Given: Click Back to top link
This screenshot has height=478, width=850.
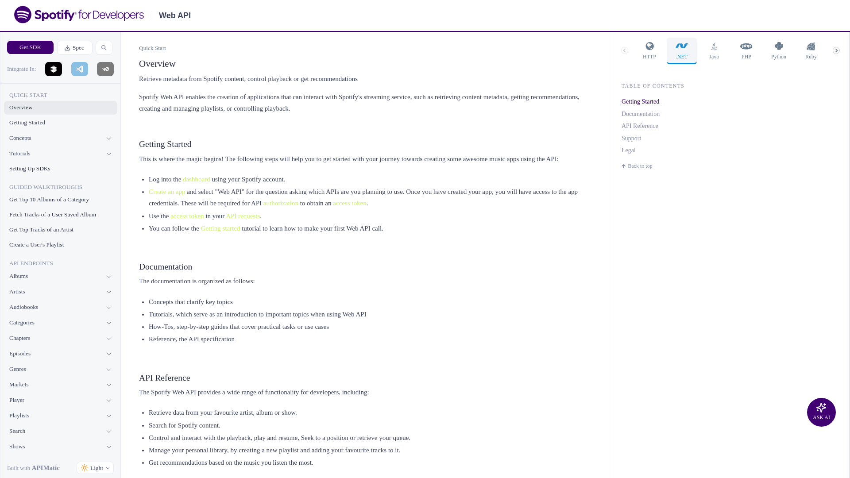Looking at the screenshot, I should 637,166.
